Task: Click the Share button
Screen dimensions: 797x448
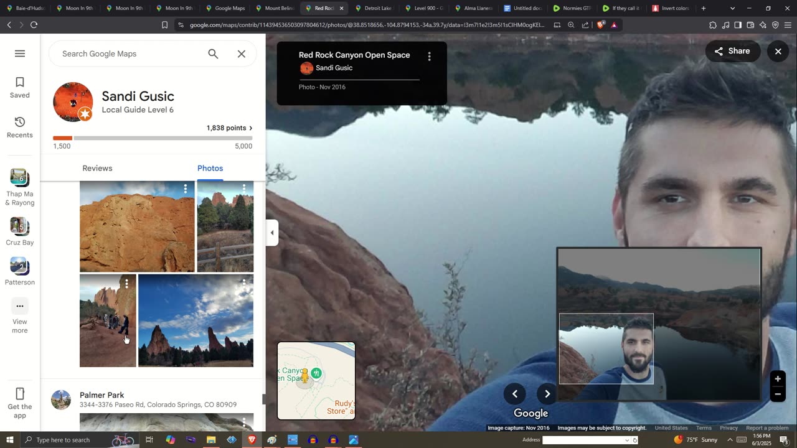Action: (732, 51)
